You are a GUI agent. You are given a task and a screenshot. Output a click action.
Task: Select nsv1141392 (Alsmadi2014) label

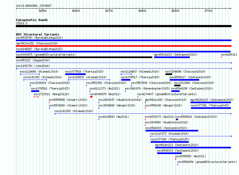43,77
